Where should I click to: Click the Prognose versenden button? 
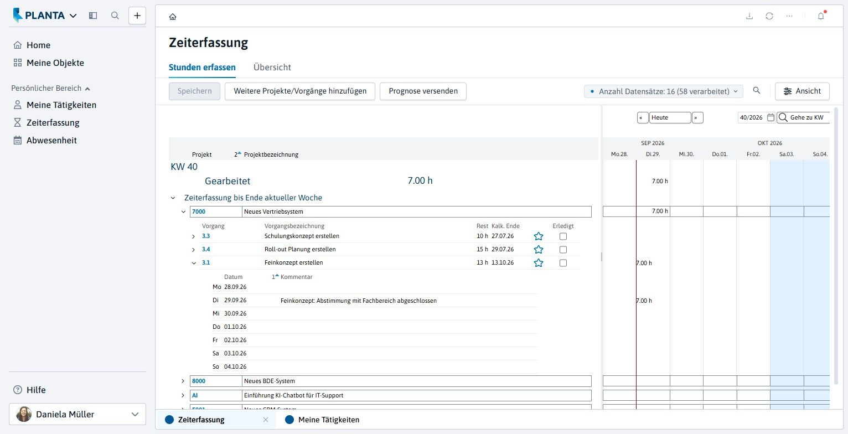(423, 91)
